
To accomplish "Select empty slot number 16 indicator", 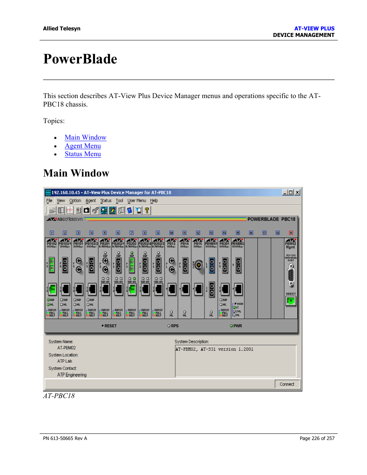I will point(251,233).
